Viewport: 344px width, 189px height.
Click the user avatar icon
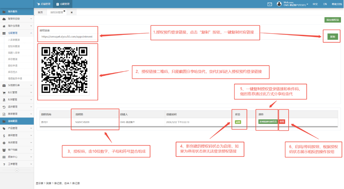click(280, 4)
